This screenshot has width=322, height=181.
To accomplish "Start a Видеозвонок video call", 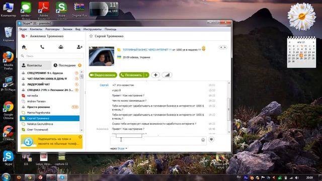I will point(103,75).
